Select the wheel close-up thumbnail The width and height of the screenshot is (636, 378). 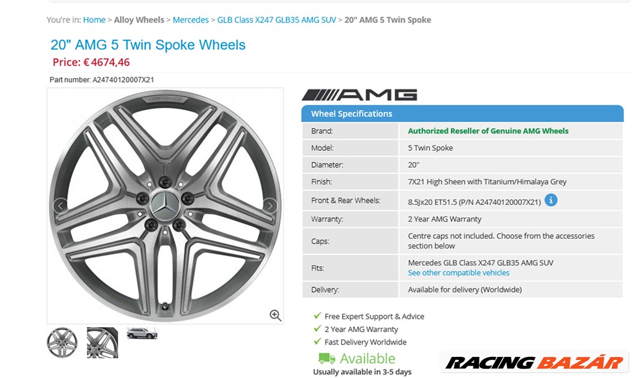click(x=102, y=343)
